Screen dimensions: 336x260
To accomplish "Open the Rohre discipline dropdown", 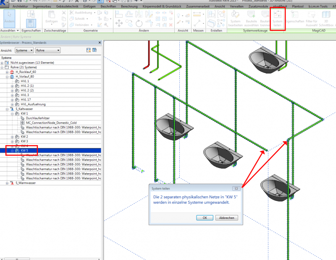I will [x=47, y=50].
